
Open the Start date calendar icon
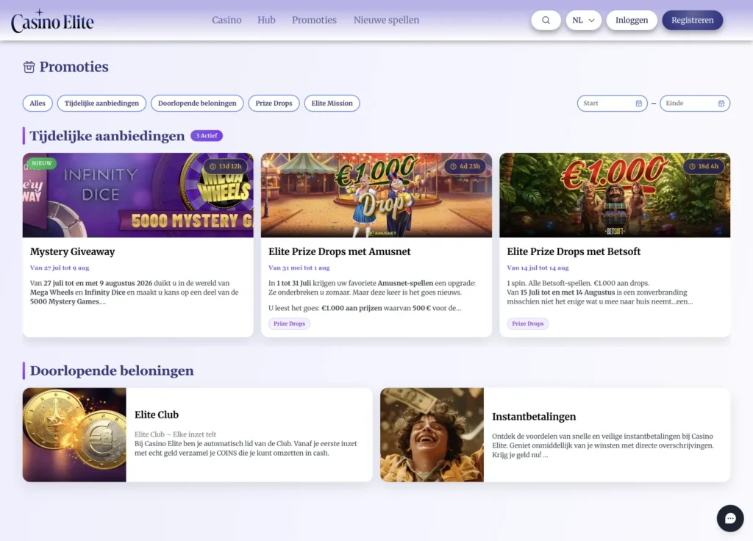click(x=639, y=103)
